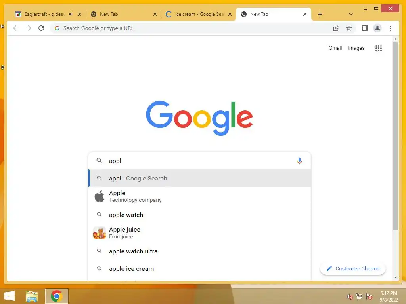This screenshot has width=406, height=304.
Task: Choose the Apple Technology company suggestion
Action: click(200, 196)
